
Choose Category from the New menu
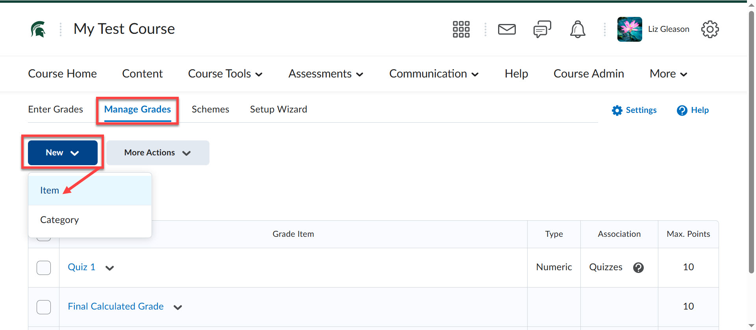(x=59, y=220)
